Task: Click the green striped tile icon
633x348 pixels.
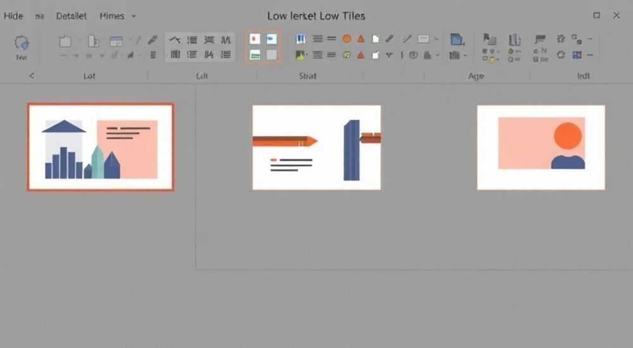Action: point(254,55)
